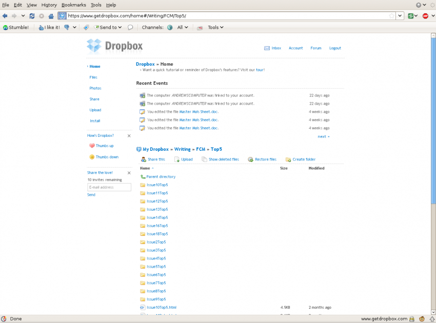Click the 'I like it!' thumbs-up button

pyautogui.click(x=49, y=27)
